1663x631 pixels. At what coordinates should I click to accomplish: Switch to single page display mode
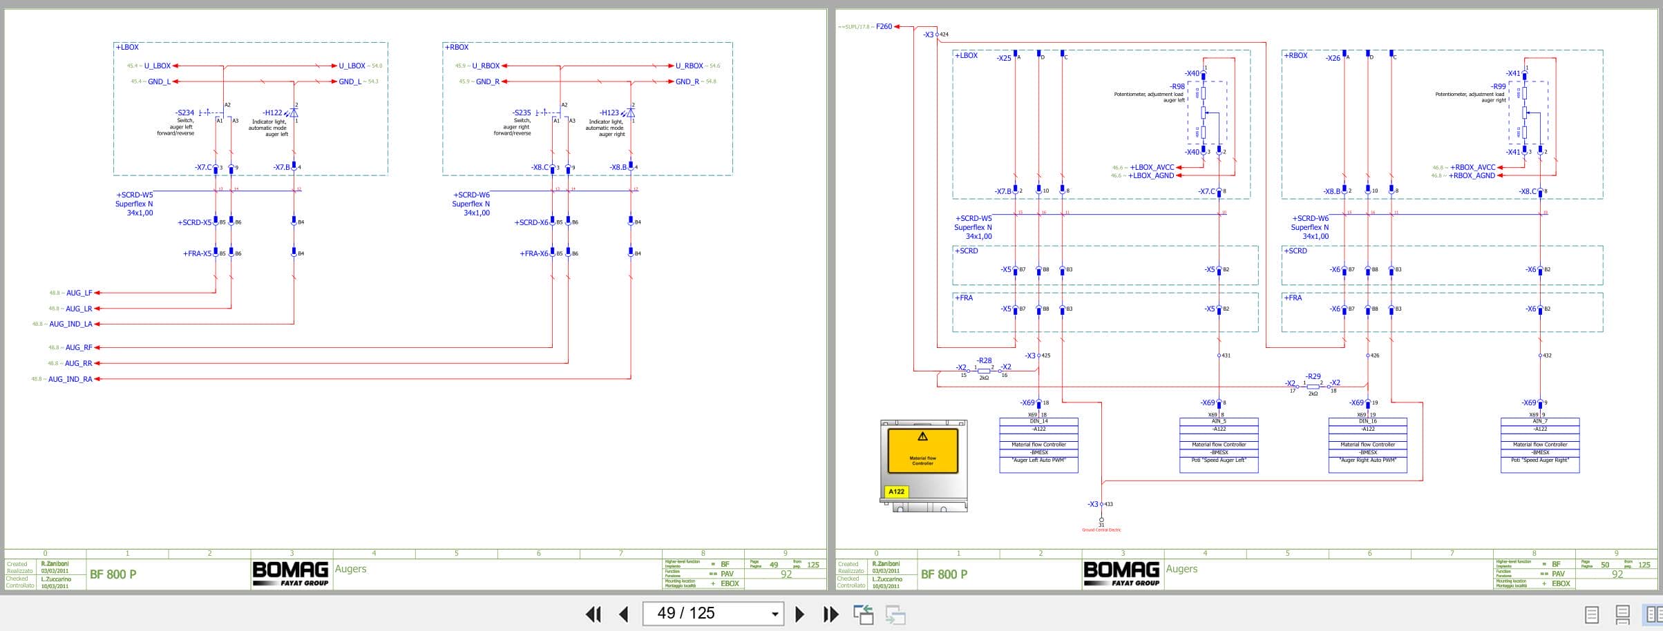click(x=1590, y=613)
